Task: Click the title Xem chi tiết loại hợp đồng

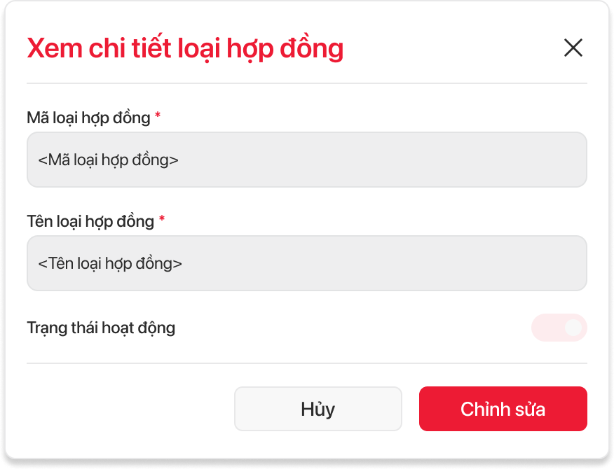Action: tap(185, 48)
